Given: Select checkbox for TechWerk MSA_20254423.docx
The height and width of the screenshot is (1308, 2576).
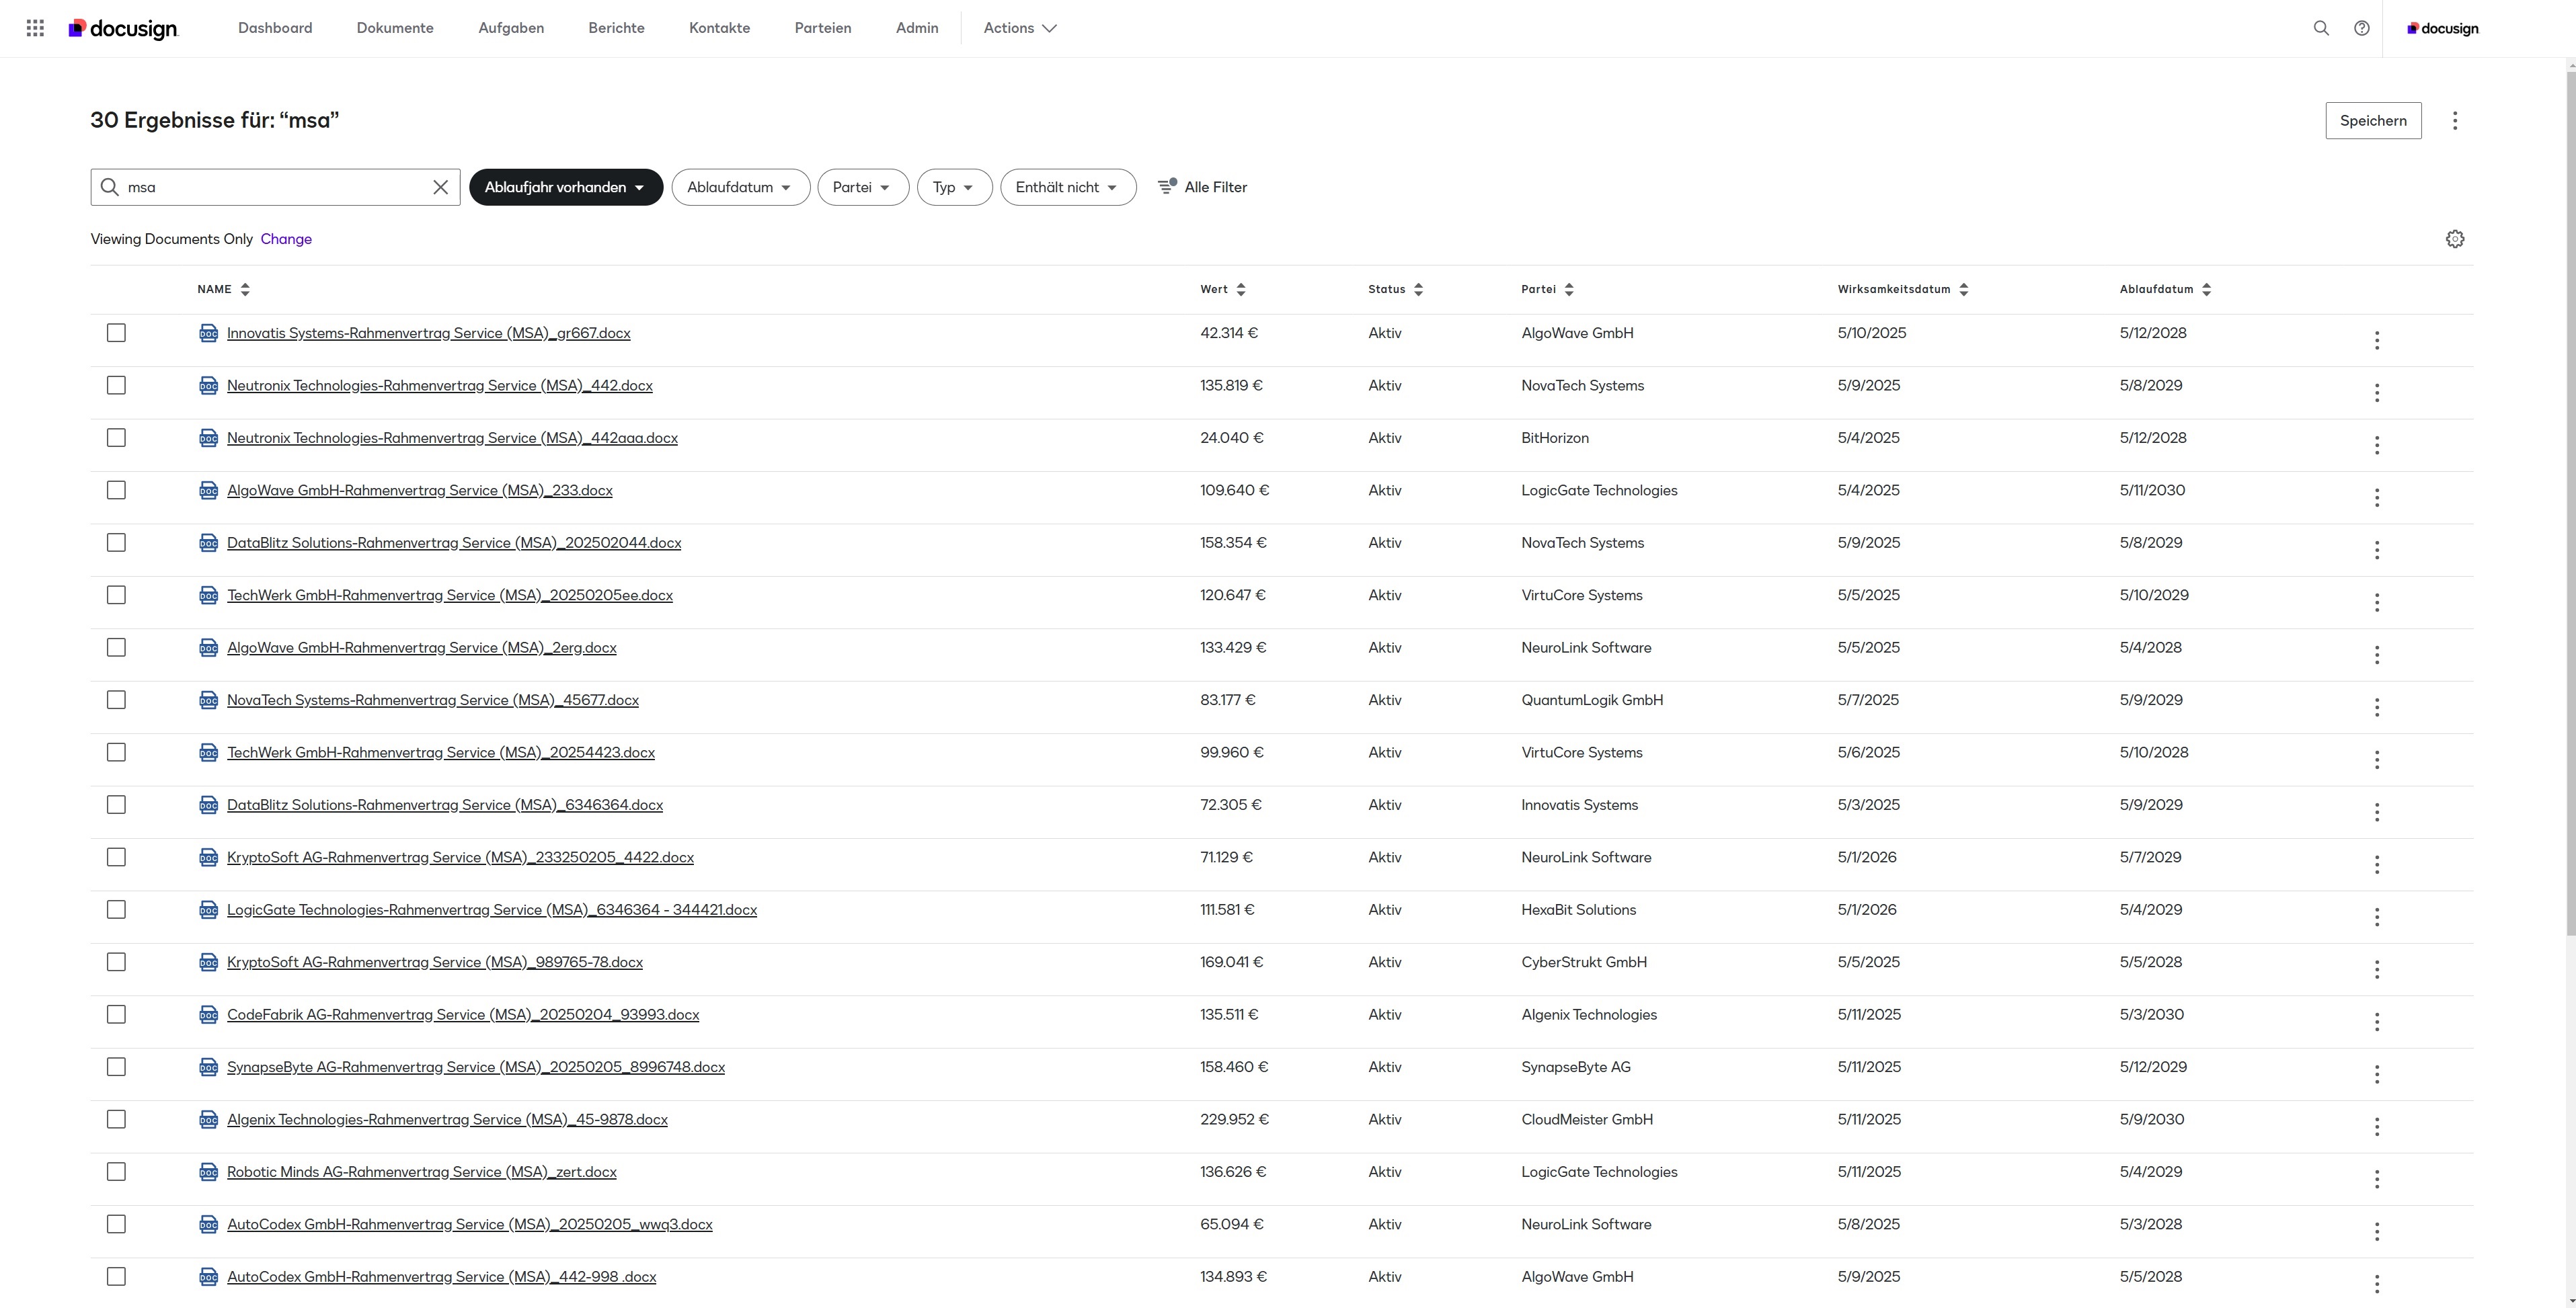Looking at the screenshot, I should 116,752.
